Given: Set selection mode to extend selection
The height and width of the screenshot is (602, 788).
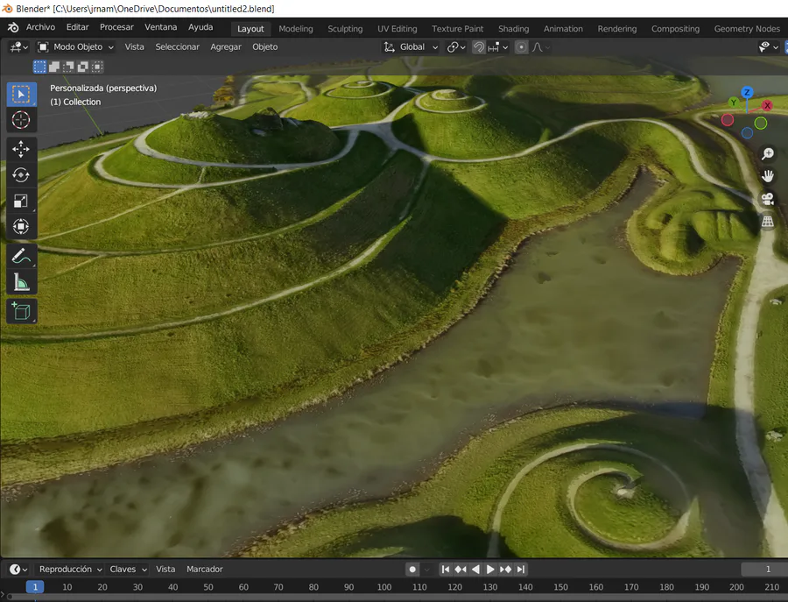Looking at the screenshot, I should coord(54,67).
